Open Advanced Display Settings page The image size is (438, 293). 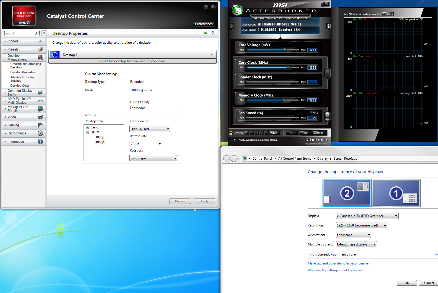[22, 79]
